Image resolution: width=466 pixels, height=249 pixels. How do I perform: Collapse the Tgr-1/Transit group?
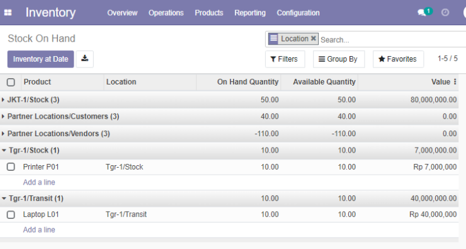click(33, 199)
